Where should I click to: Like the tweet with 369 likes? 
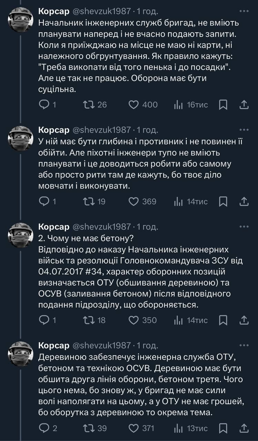click(133, 202)
